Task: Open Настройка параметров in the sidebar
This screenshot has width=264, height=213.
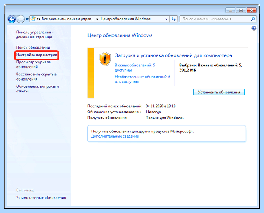Action: pos(37,55)
